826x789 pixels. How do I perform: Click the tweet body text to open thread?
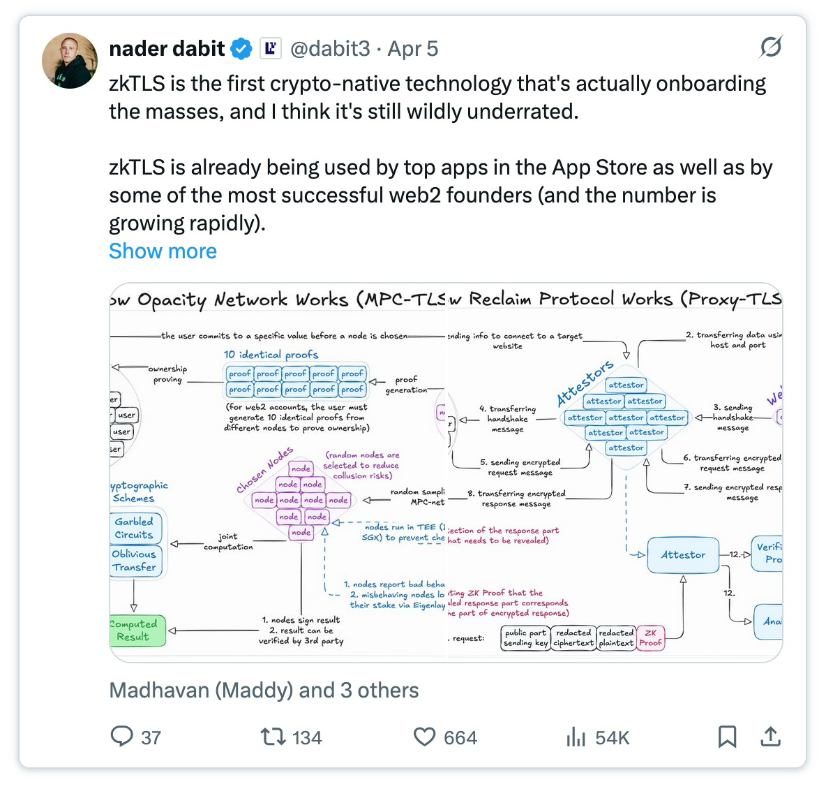tap(440, 153)
